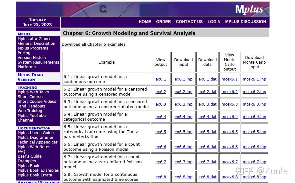Open the HOME menu item
The height and width of the screenshot is (183, 295).
coord(145,22)
